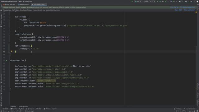The image size is (199, 112).
Task: Click the tool window toggle icon bottom-left corner
Action: pos(1,111)
